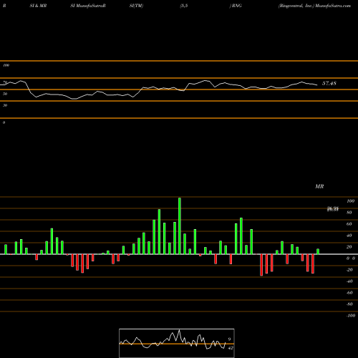Click the MunafaSutra.com title text
The width and height of the screenshot is (358, 358).
pos(333,6)
